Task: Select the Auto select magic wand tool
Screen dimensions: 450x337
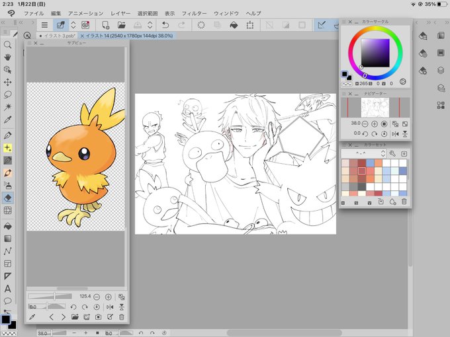Action: coord(8,107)
